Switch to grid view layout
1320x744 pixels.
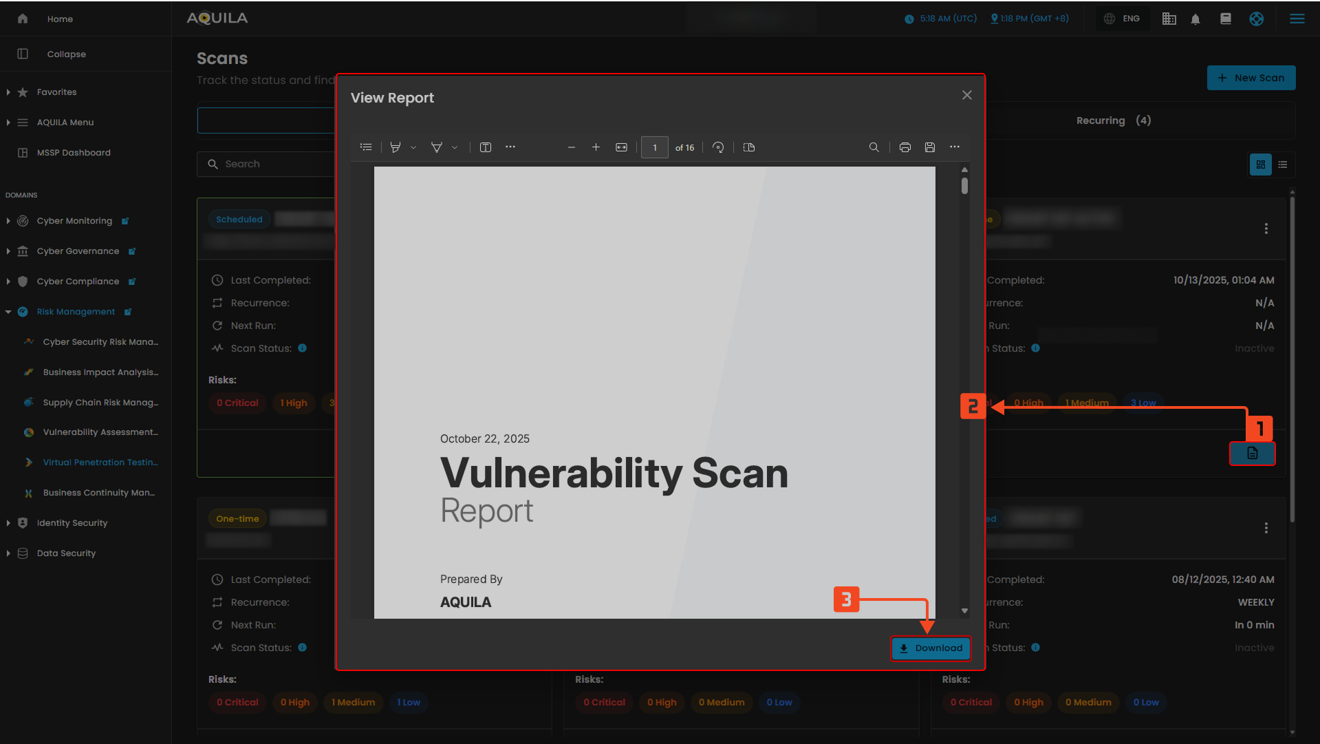pyautogui.click(x=1261, y=164)
